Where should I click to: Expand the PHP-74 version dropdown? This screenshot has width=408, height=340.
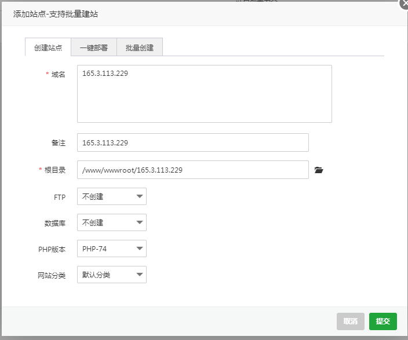[x=112, y=248]
